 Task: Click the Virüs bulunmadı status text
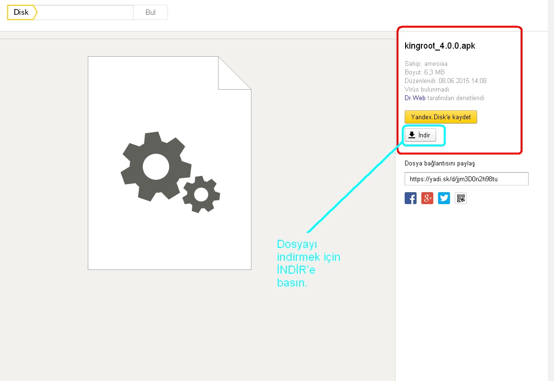[427, 89]
